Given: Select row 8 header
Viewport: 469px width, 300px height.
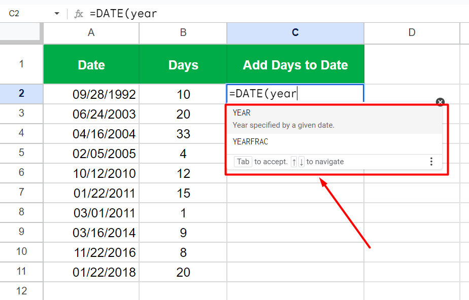Looking at the screenshot, I should 21,212.
